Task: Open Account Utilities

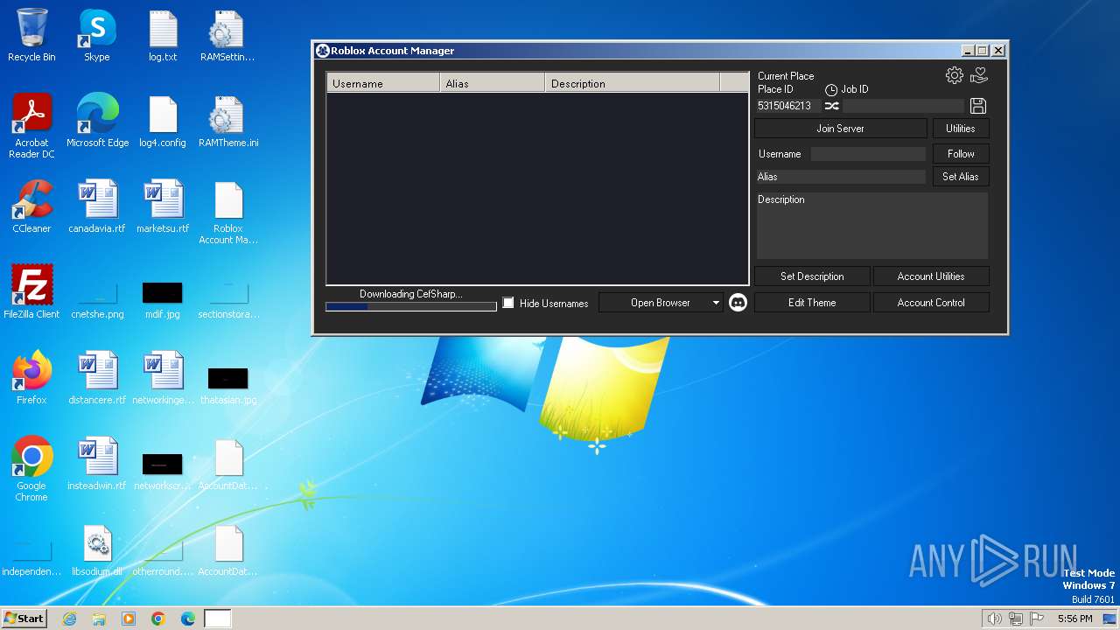Action: tap(931, 276)
